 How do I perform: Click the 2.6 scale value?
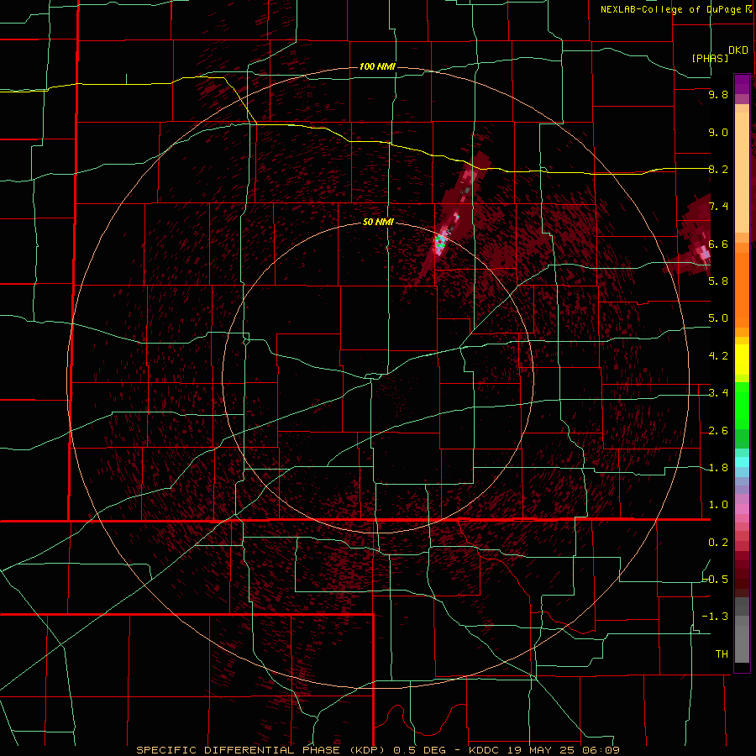(718, 430)
